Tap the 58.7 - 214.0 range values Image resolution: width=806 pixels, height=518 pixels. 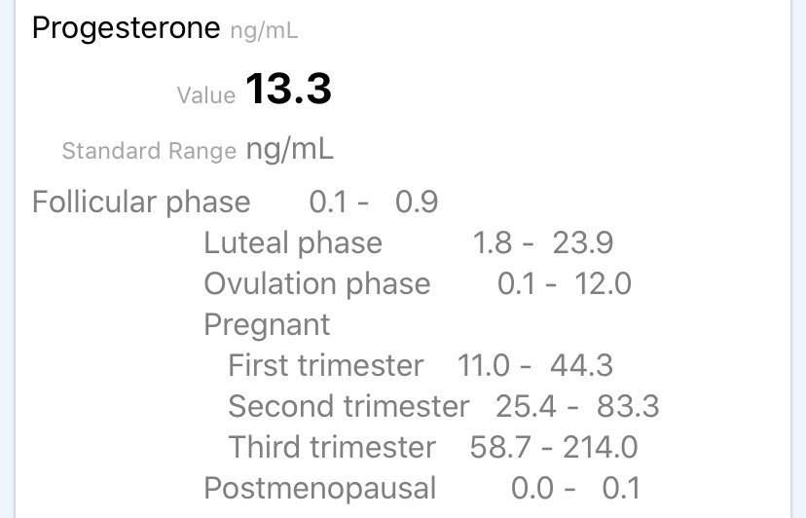pos(554,447)
